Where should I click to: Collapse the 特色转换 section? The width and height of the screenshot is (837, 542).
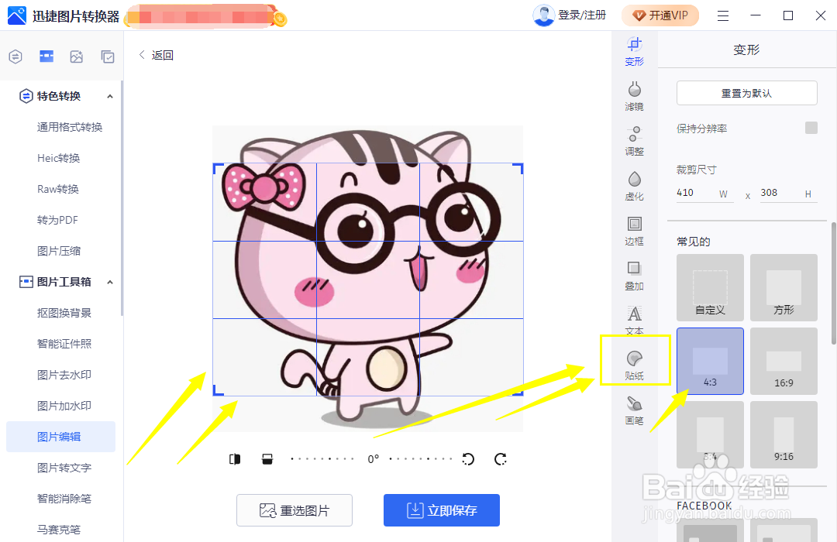pyautogui.click(x=110, y=97)
